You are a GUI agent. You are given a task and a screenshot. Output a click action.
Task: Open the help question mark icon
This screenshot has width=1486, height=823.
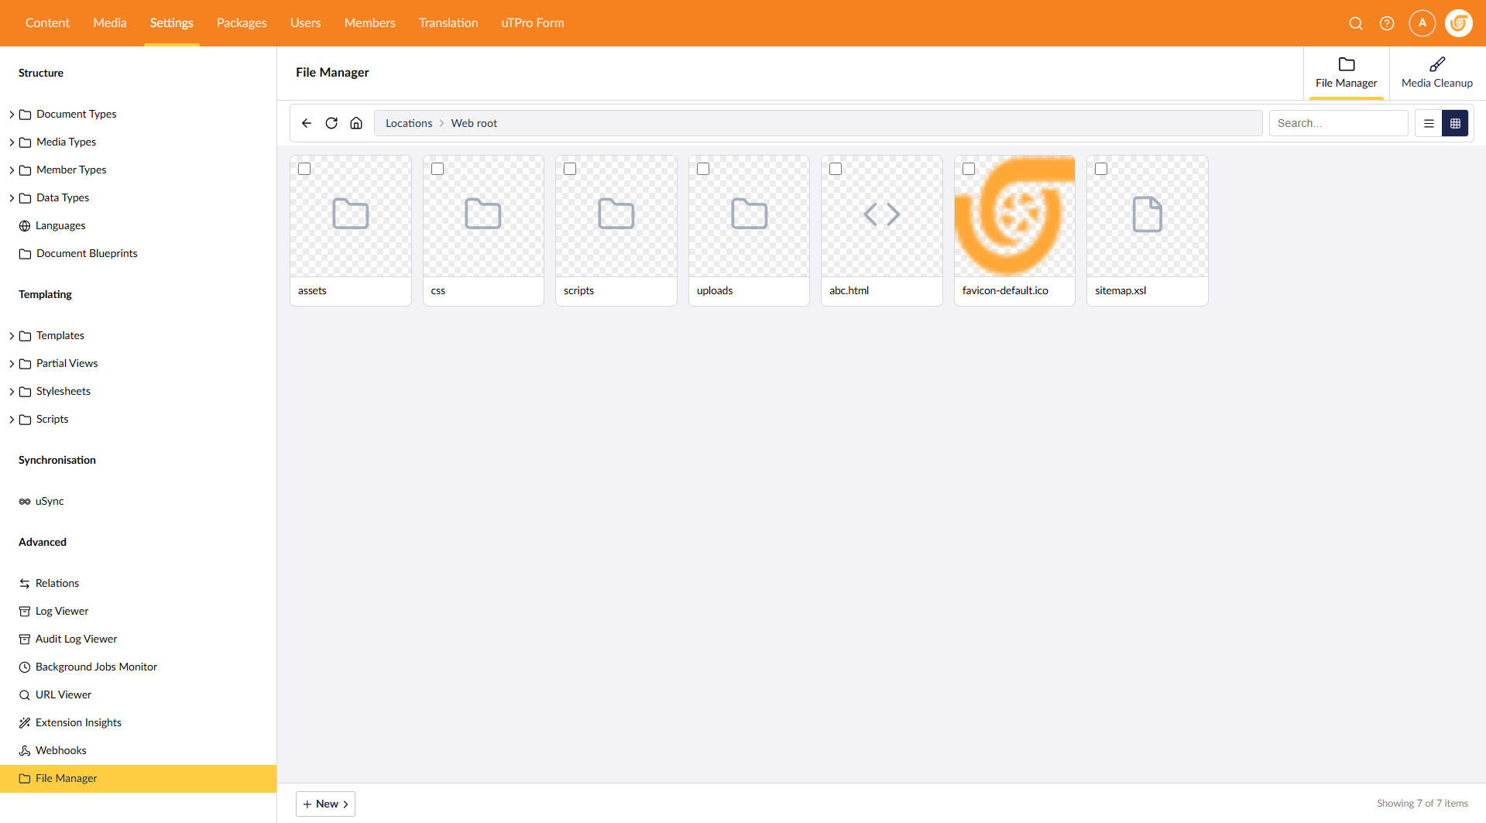point(1387,23)
